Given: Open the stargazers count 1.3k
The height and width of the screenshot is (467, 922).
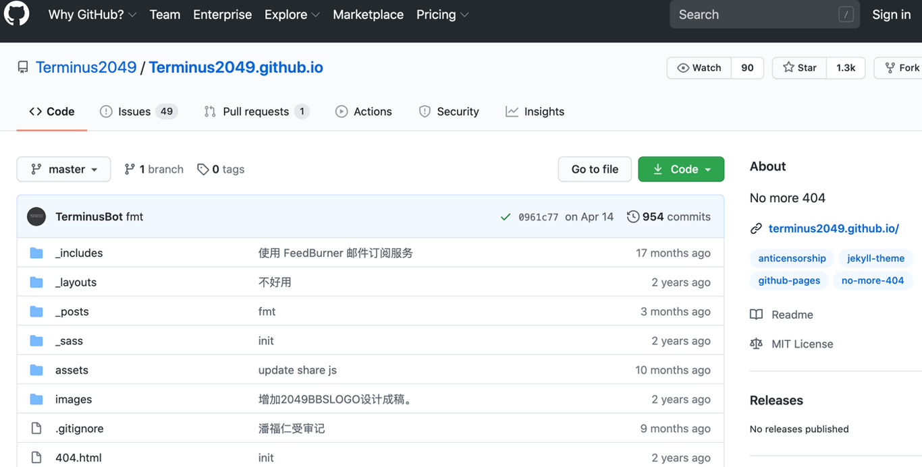Looking at the screenshot, I should coord(846,67).
